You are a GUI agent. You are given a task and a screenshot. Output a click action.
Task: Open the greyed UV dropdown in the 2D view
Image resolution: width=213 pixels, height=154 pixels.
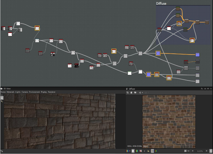click(x=147, y=93)
